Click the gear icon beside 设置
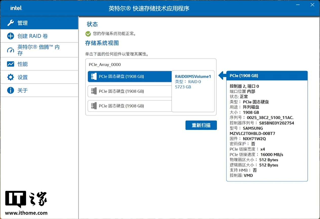The height and width of the screenshot is (219, 320). coord(11,77)
